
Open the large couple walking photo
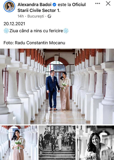tap(57, 86)
